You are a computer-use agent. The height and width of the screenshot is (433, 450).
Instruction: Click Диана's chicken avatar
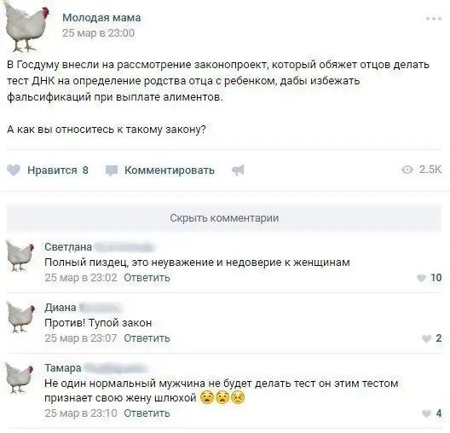[20, 317]
